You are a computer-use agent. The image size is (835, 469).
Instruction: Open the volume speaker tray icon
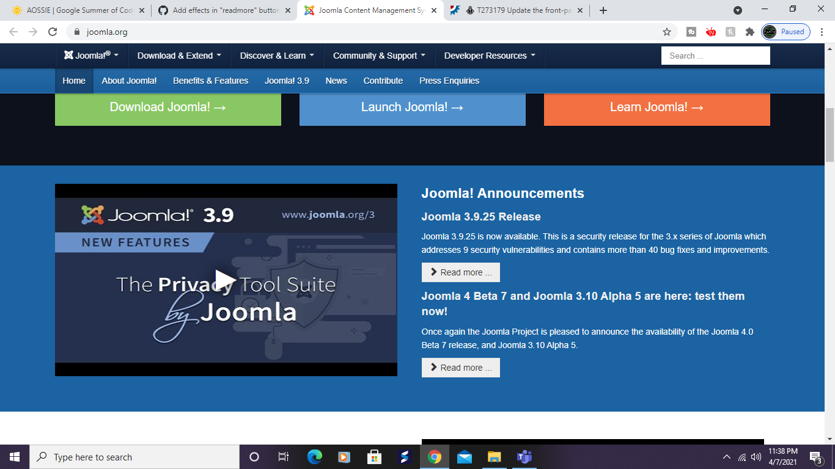coord(756,457)
